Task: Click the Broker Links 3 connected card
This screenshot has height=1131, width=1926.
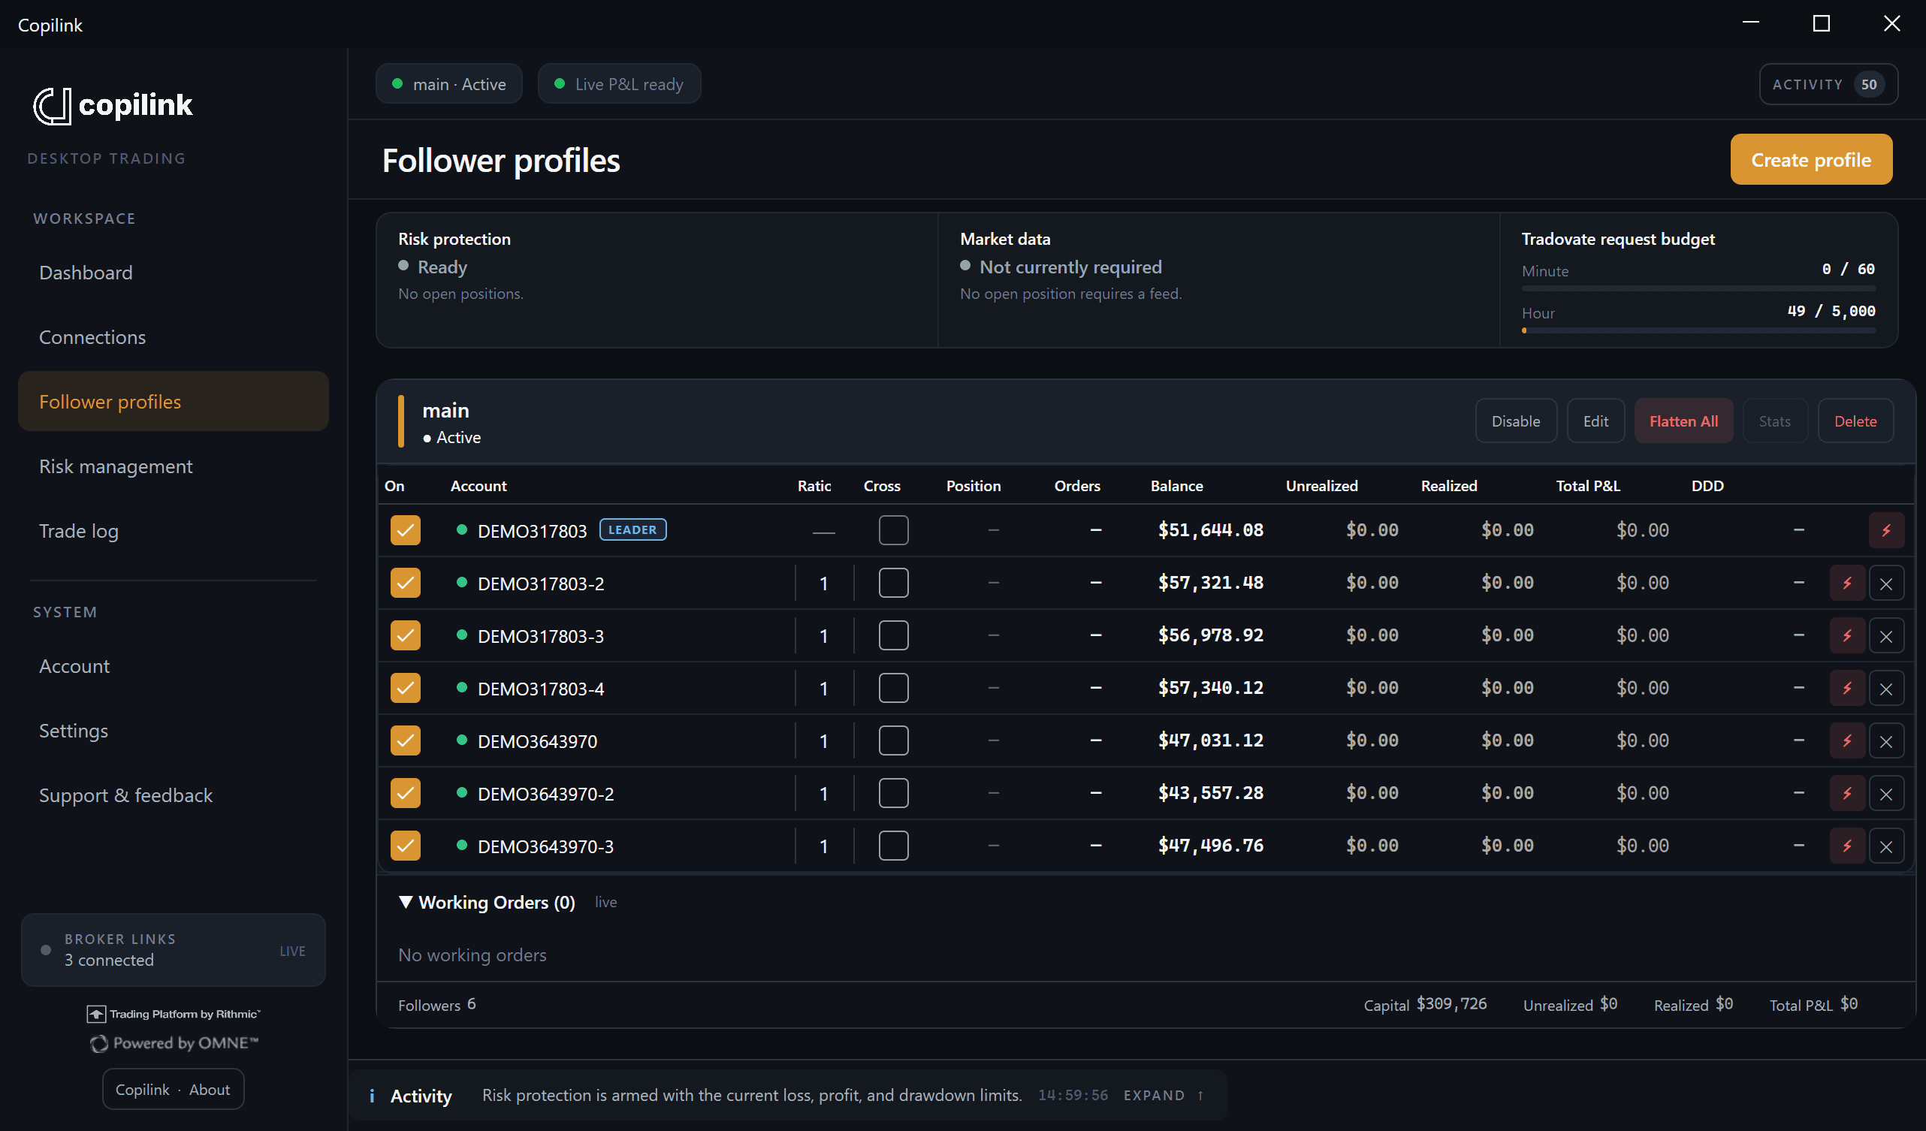Action: point(174,950)
